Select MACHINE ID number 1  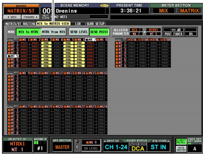(x=36, y=142)
